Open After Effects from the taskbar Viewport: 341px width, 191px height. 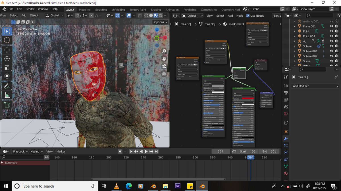tap(178, 186)
